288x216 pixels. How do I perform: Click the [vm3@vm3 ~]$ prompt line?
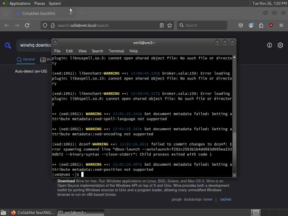click(68, 174)
